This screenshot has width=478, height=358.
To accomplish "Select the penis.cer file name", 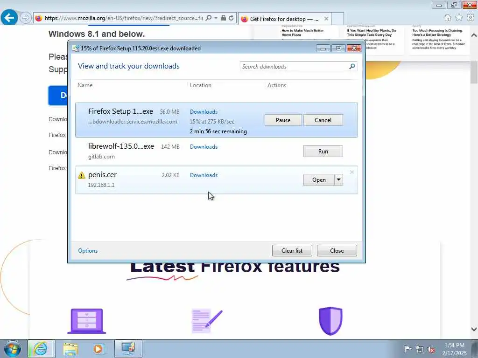I will click(102, 175).
